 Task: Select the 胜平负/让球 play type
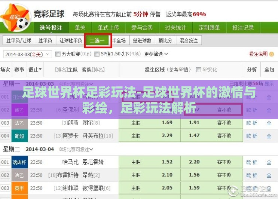19,40
